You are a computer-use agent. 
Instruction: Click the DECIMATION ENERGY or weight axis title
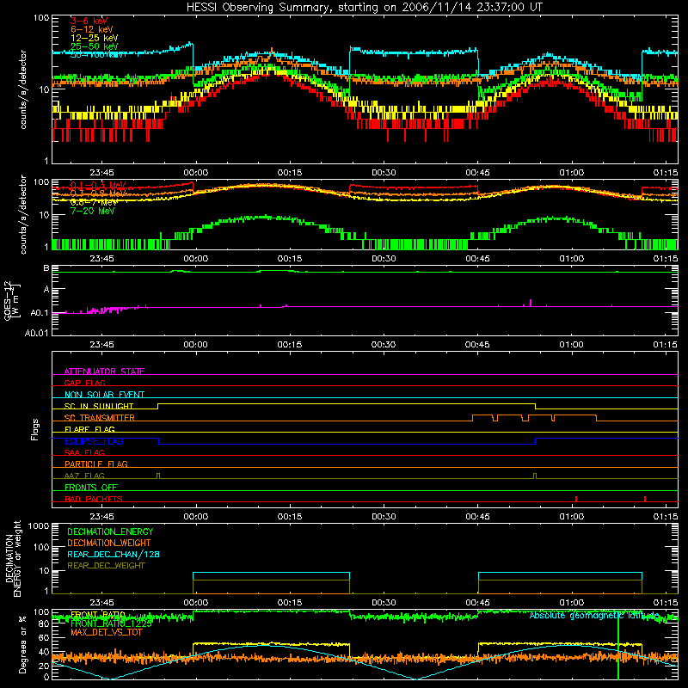13,559
